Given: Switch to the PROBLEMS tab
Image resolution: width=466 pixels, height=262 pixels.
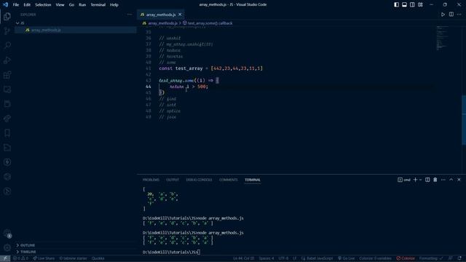Looking at the screenshot, I should 151,180.
